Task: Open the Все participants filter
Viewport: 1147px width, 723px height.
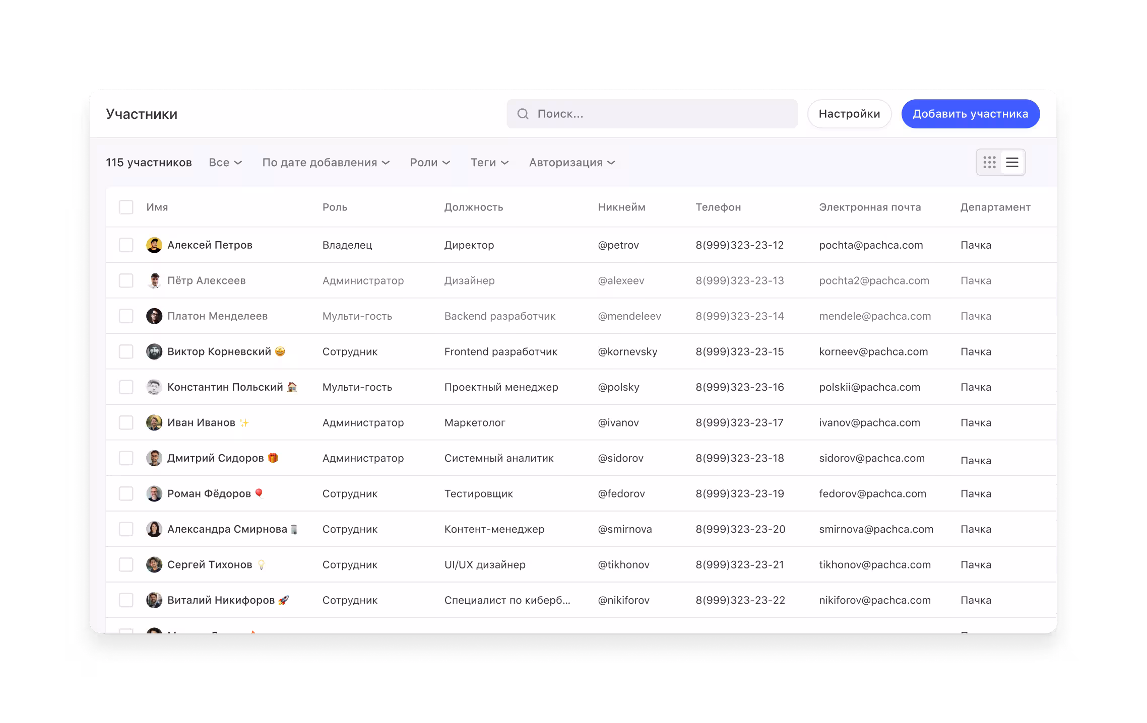Action: tap(225, 162)
